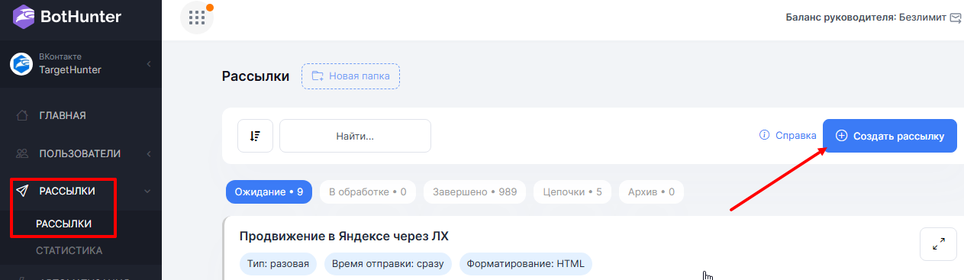Collapse the ВКонтакте TargetHunter account selector
Image resolution: width=964 pixels, height=280 pixels.
pyautogui.click(x=149, y=63)
